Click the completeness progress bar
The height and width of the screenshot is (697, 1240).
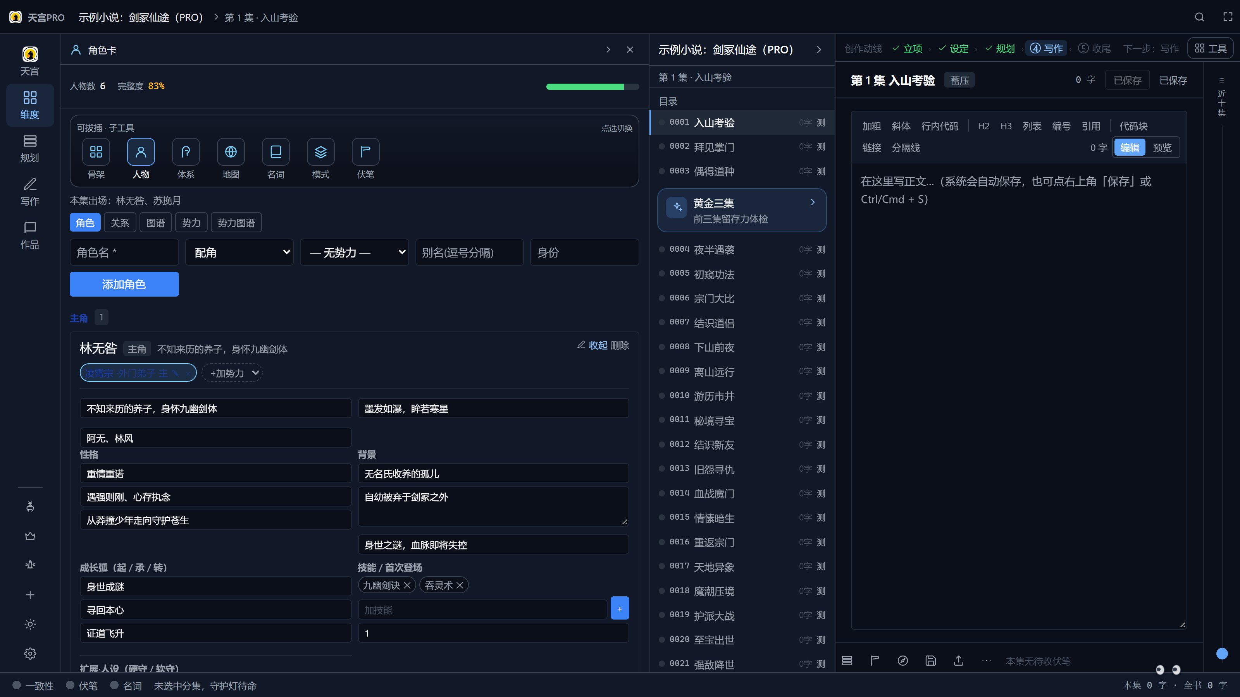[x=592, y=87]
